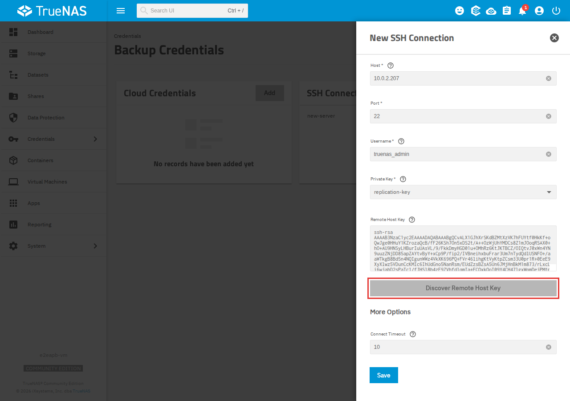Open the Private Key dropdown
570x401 pixels.
(463, 192)
